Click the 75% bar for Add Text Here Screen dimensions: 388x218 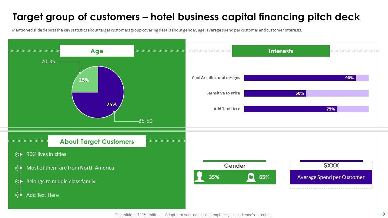(290, 109)
